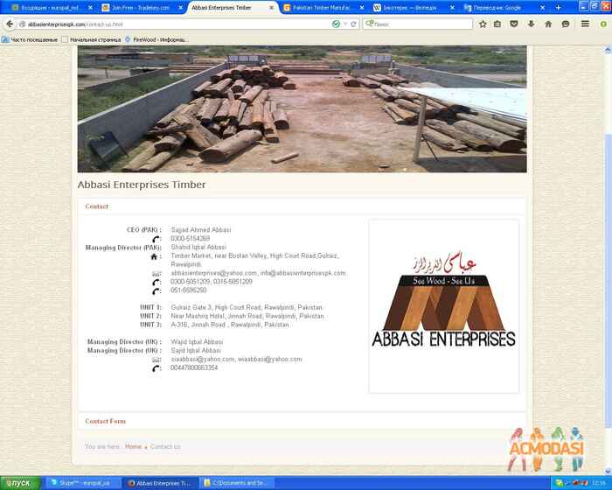The width and height of the screenshot is (612, 490).
Task: Click the Contact Form section header
Action: 105,421
